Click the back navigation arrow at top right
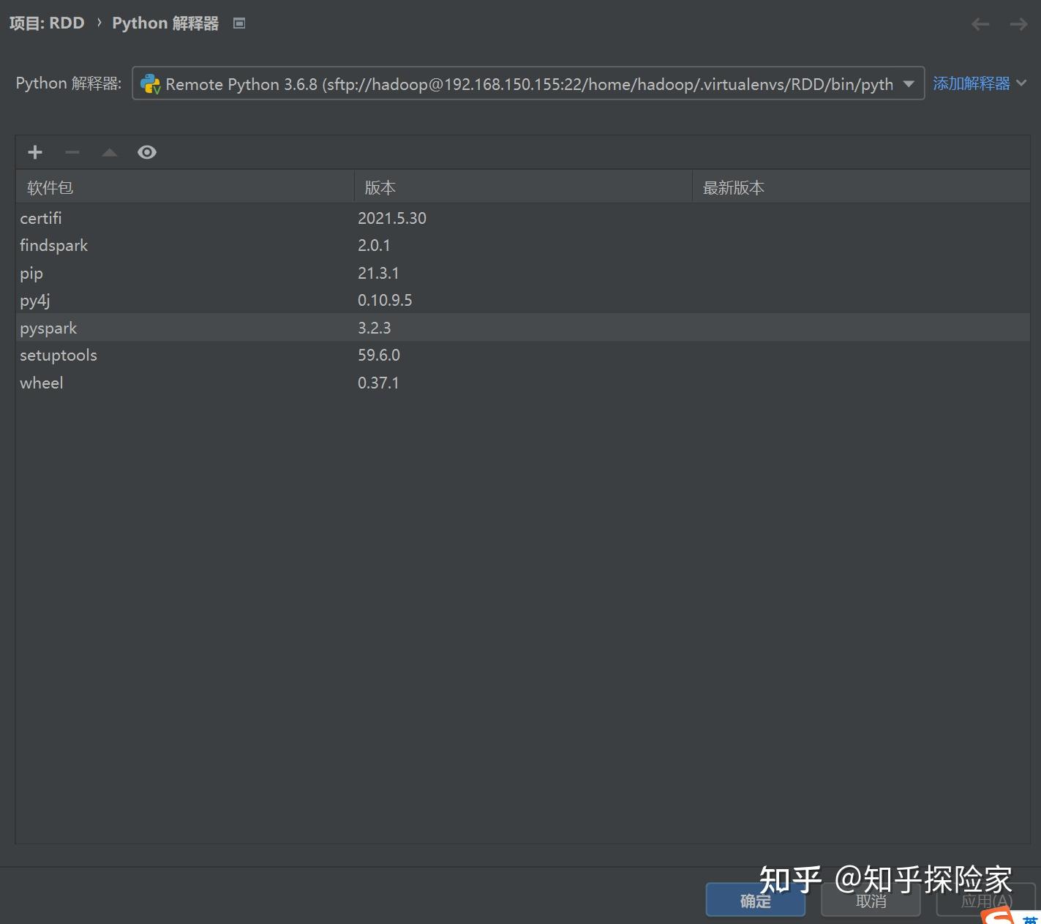This screenshot has height=924, width=1041. point(980,24)
